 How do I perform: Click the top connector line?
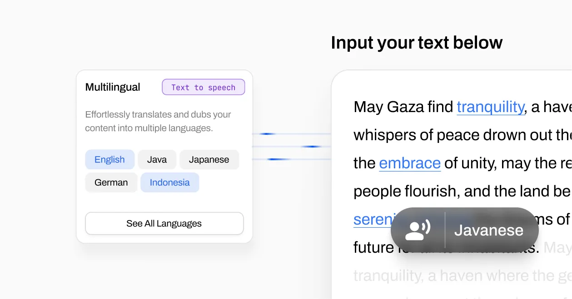[292, 134]
